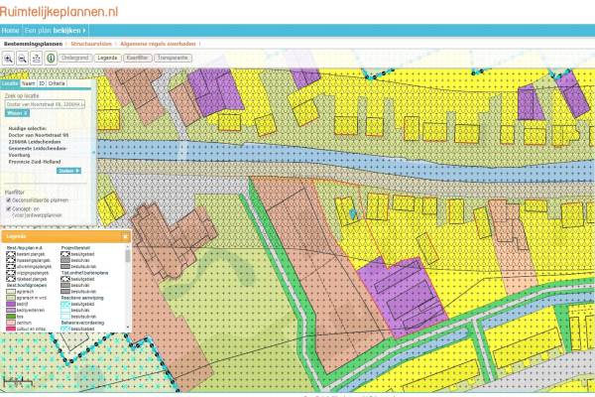Close the Legenda panel
This screenshot has height=397, width=595.
coord(126,237)
